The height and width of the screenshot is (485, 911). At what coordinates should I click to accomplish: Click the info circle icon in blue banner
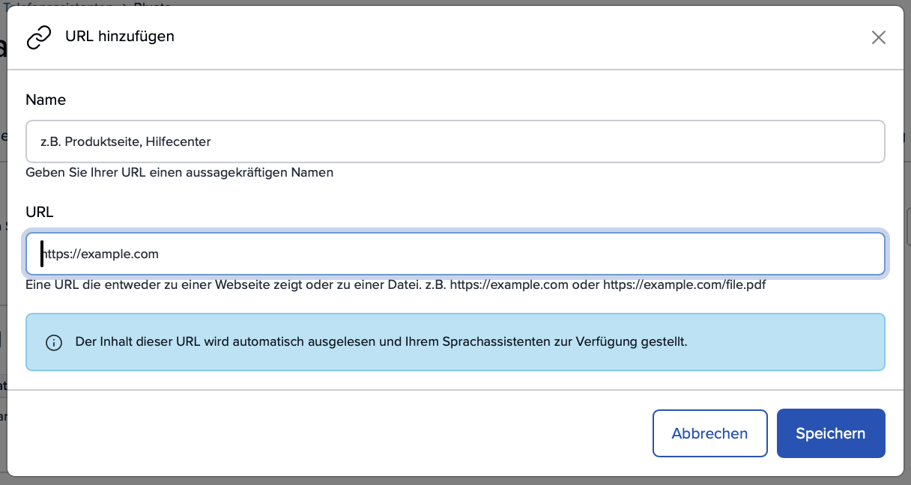coord(54,343)
